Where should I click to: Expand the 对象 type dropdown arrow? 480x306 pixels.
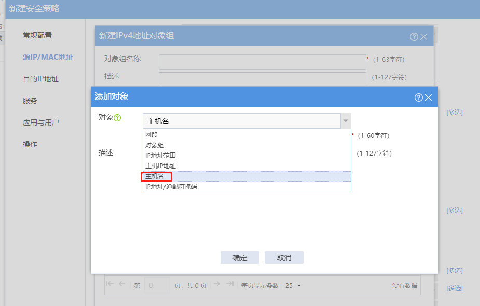[x=346, y=121]
